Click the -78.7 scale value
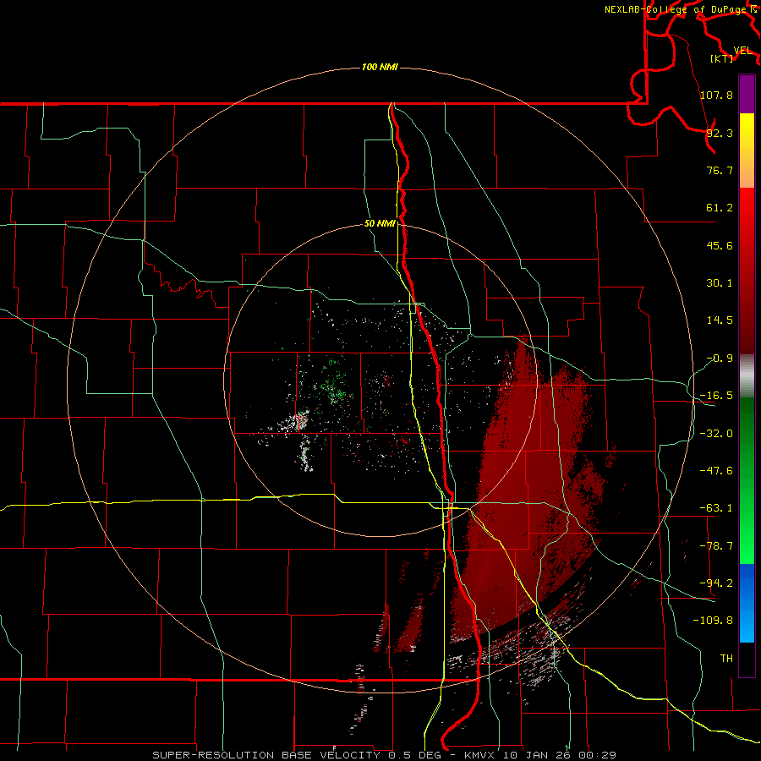The width and height of the screenshot is (761, 761). coord(717,546)
